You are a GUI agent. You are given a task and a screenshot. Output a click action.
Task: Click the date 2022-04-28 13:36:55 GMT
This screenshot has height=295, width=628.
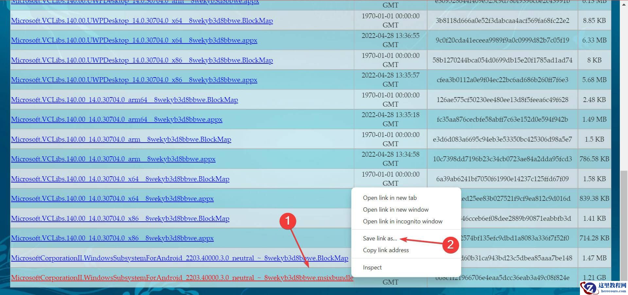click(391, 40)
